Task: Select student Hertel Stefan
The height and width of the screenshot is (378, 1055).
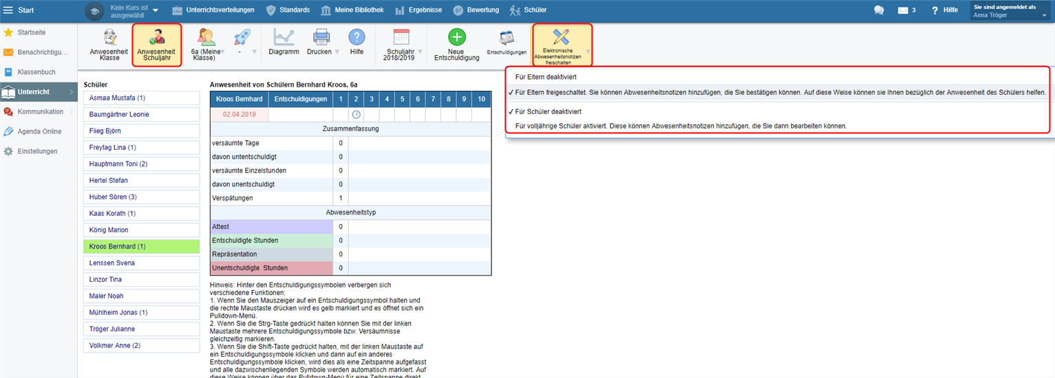Action: [x=141, y=180]
